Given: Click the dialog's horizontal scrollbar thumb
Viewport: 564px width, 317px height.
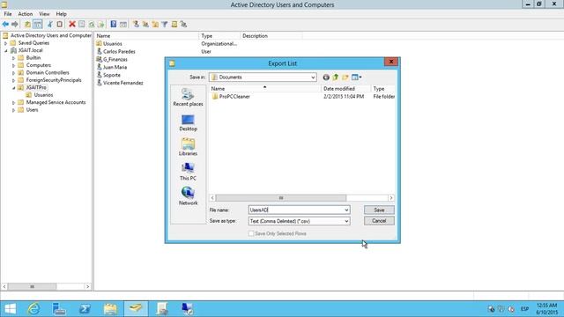Looking at the screenshot, I should pos(281,198).
